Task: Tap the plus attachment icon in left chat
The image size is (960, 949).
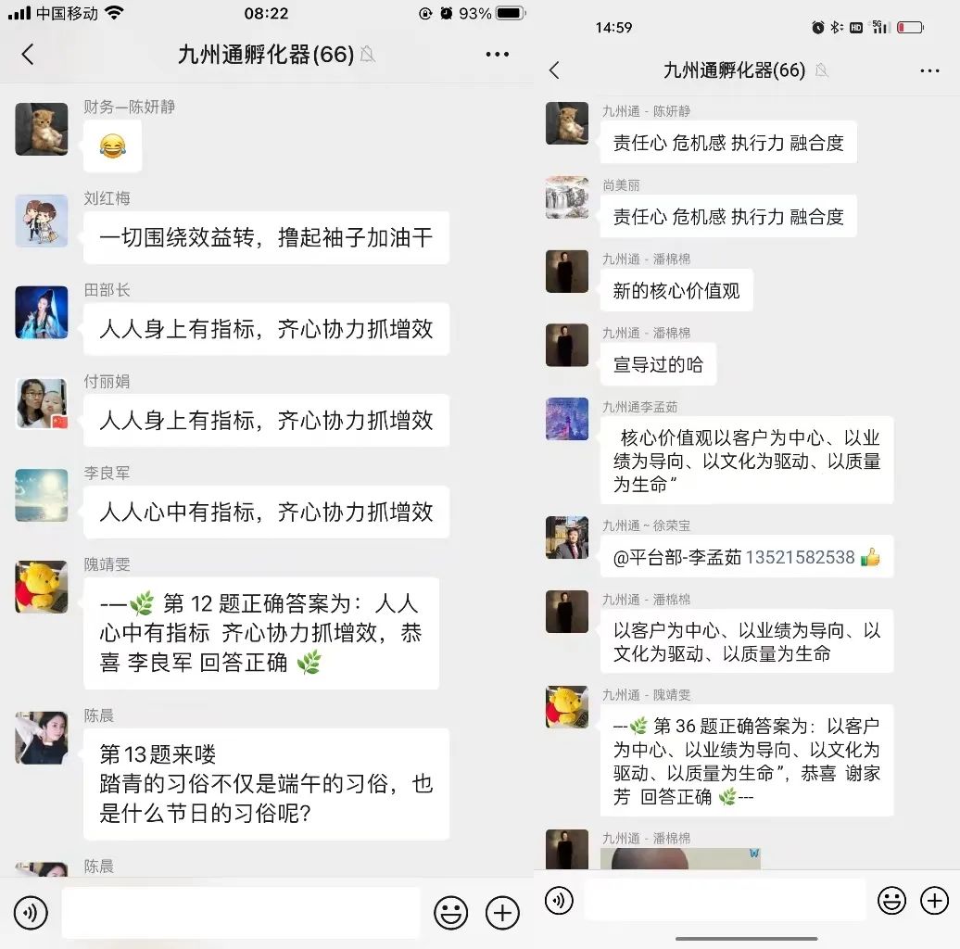Action: click(502, 913)
